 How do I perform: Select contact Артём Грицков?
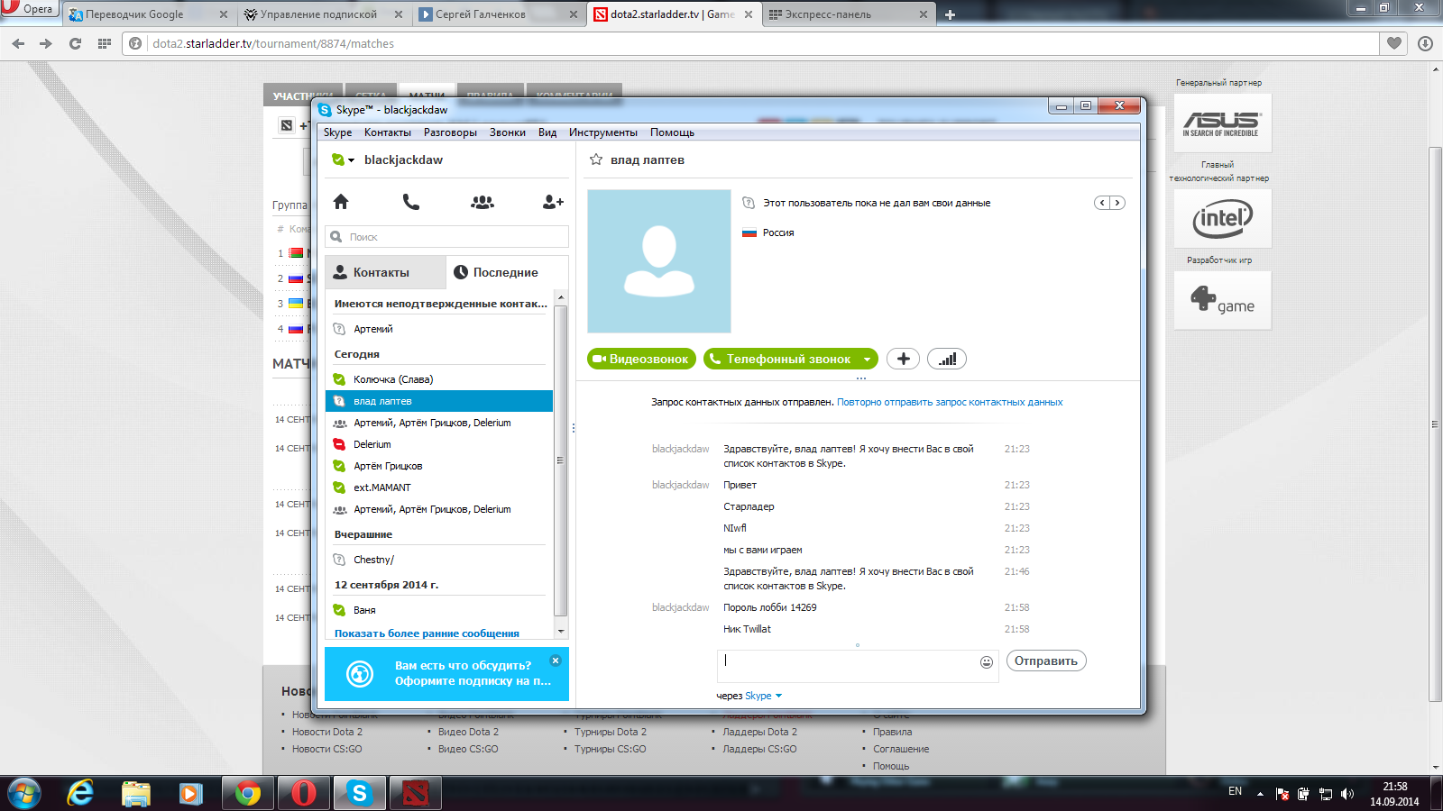(x=439, y=466)
